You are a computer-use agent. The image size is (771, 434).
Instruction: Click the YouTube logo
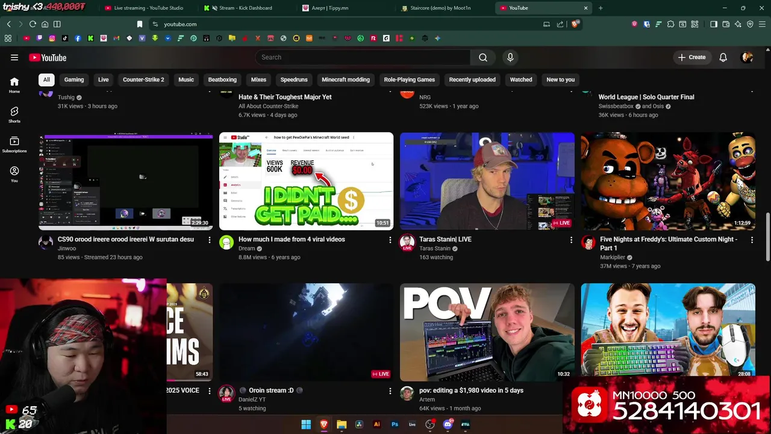pos(48,57)
